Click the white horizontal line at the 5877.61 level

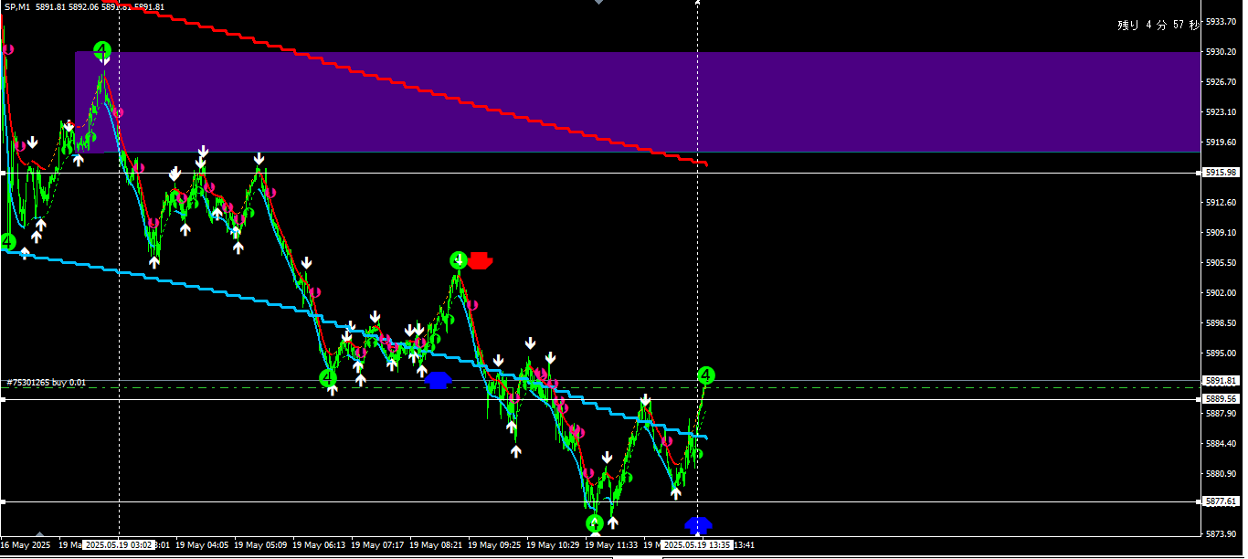599,501
